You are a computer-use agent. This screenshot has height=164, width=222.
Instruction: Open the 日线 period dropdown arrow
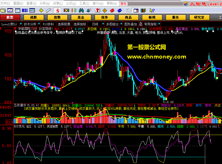click(x=103, y=24)
